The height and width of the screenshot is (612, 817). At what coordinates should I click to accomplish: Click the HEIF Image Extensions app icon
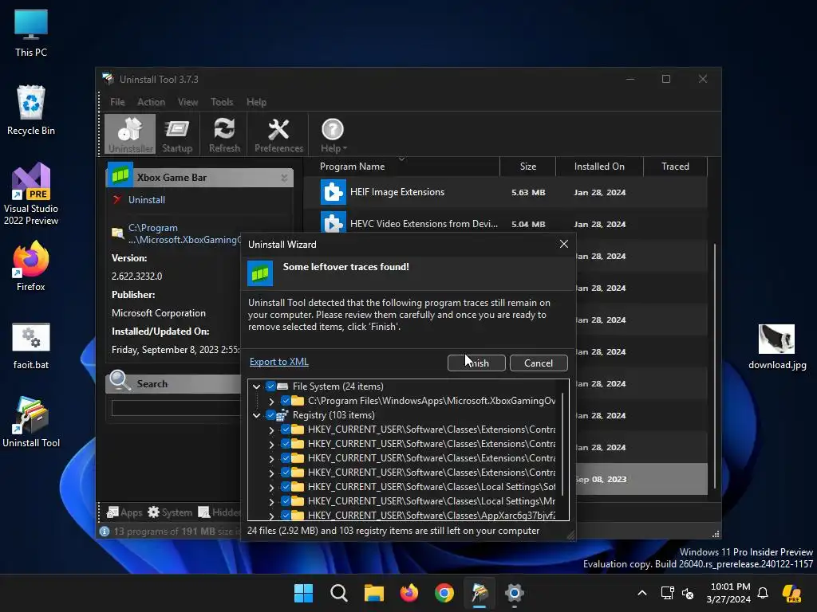[333, 192]
